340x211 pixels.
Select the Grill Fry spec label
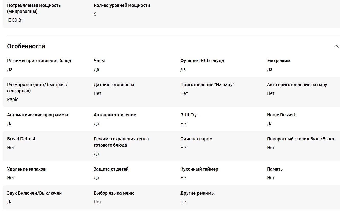click(189, 115)
